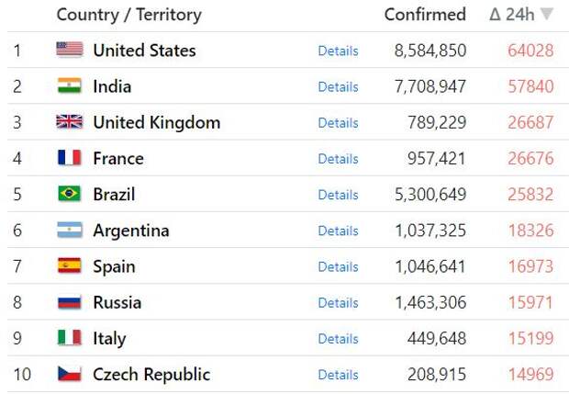This screenshot has width=569, height=394.
Task: Click the Russia flag icon
Action: [70, 302]
